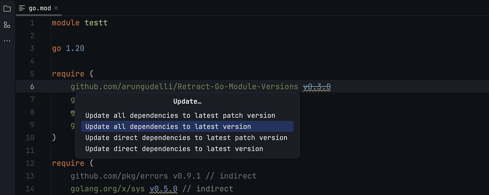Pick Update direct dependencies to latest patch version

186,138
